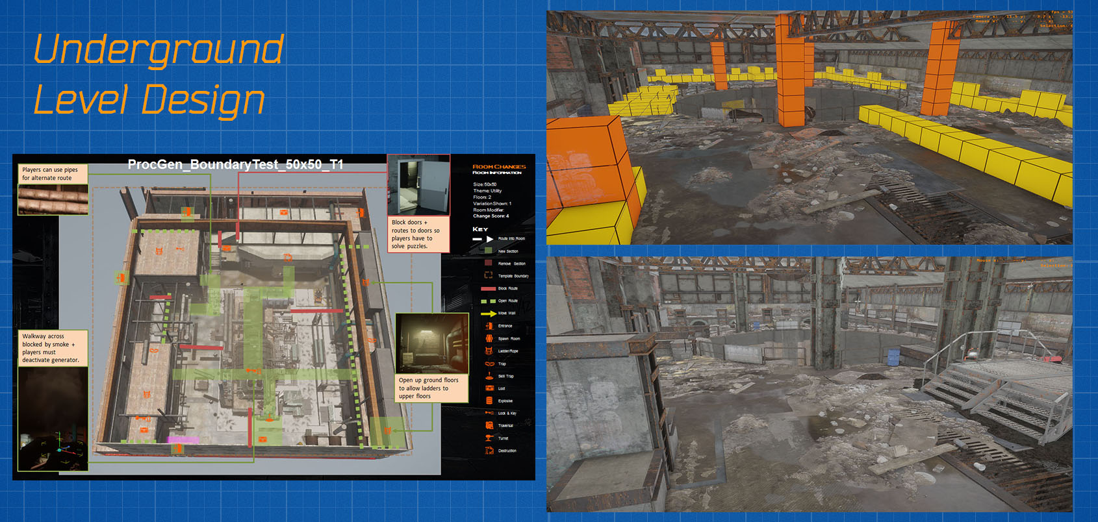Select the Explosive barrel legend icon
Image resolution: width=1098 pixels, height=522 pixels.
click(489, 401)
